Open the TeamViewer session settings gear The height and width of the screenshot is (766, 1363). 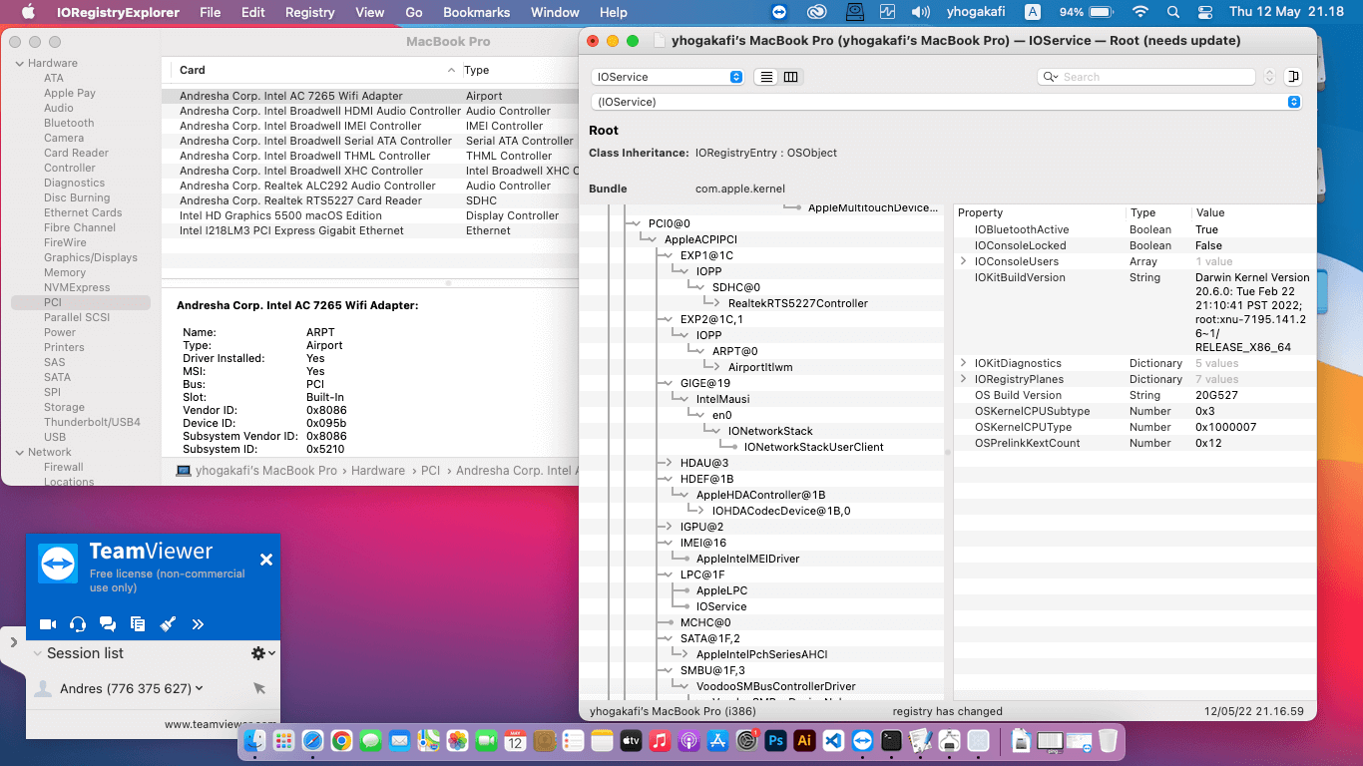[x=260, y=653]
